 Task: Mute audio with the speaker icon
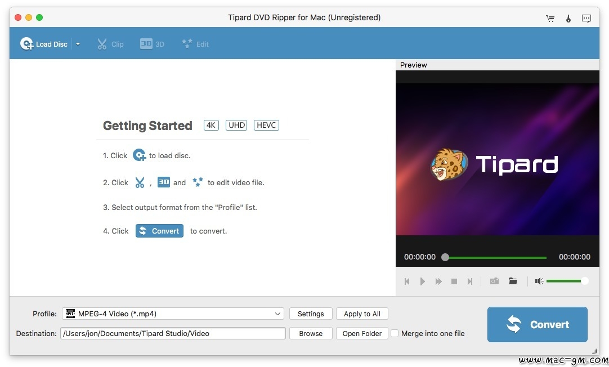539,281
